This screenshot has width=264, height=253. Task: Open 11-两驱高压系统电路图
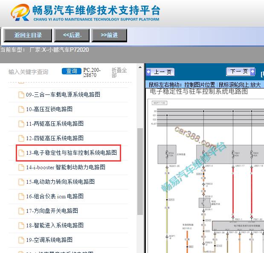tap(55, 124)
